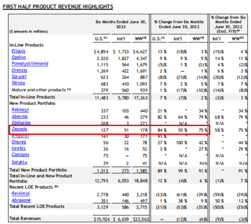The height and width of the screenshot is (224, 251).
Task: Click the Reblozyl link
Action: click(20, 110)
